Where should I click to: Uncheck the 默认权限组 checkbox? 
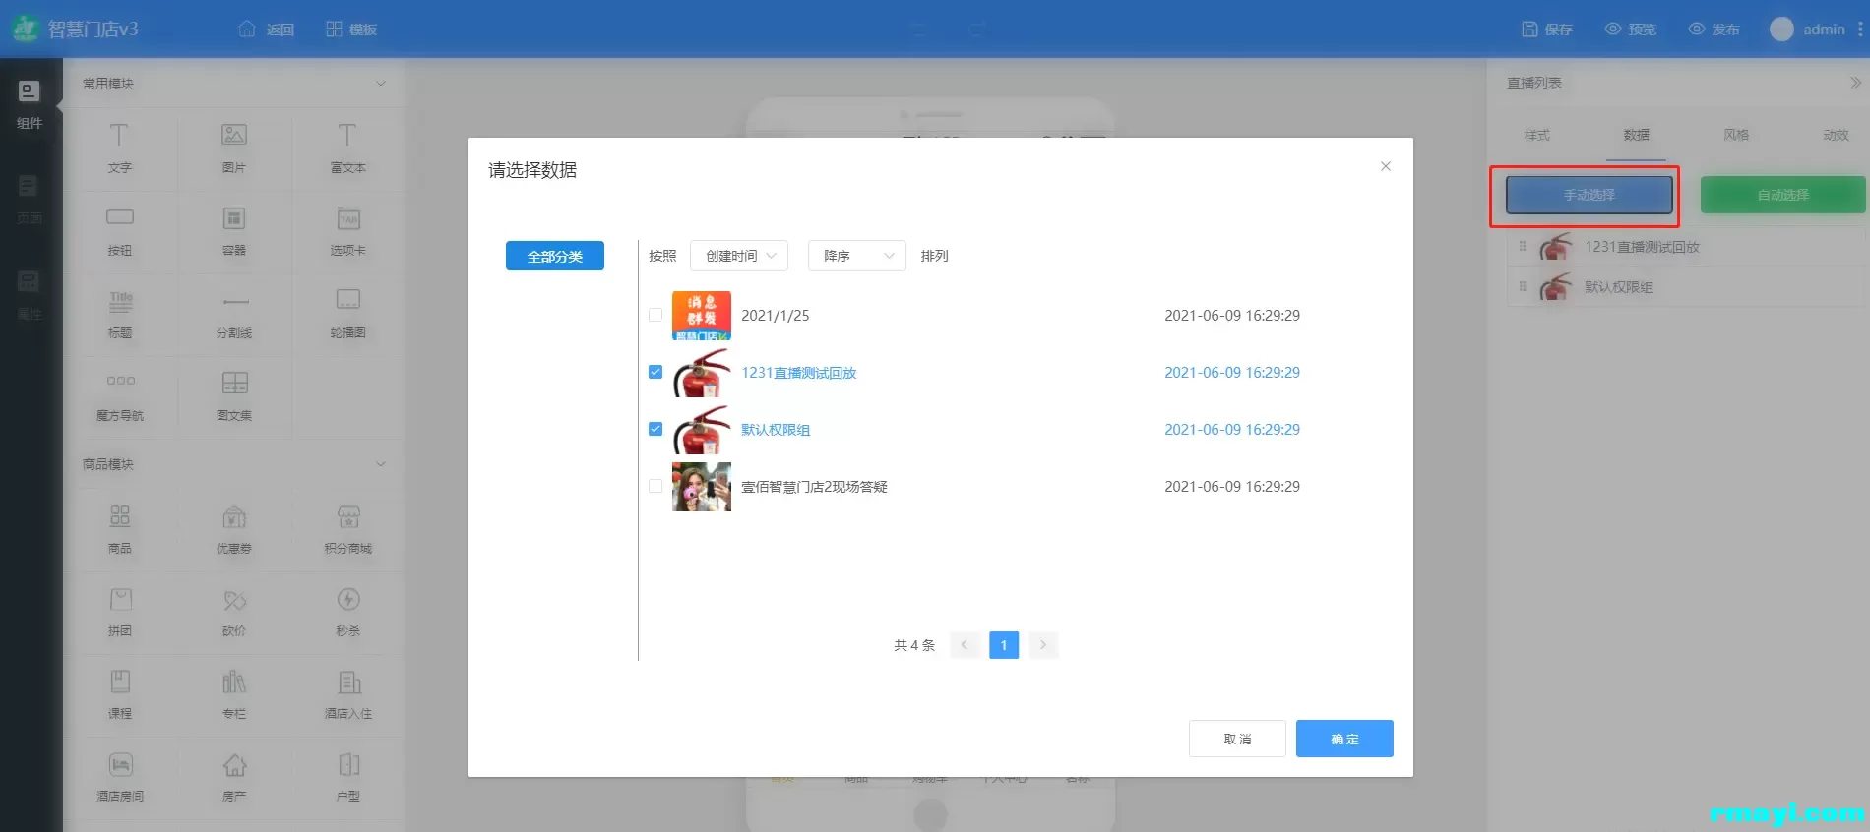pos(655,429)
